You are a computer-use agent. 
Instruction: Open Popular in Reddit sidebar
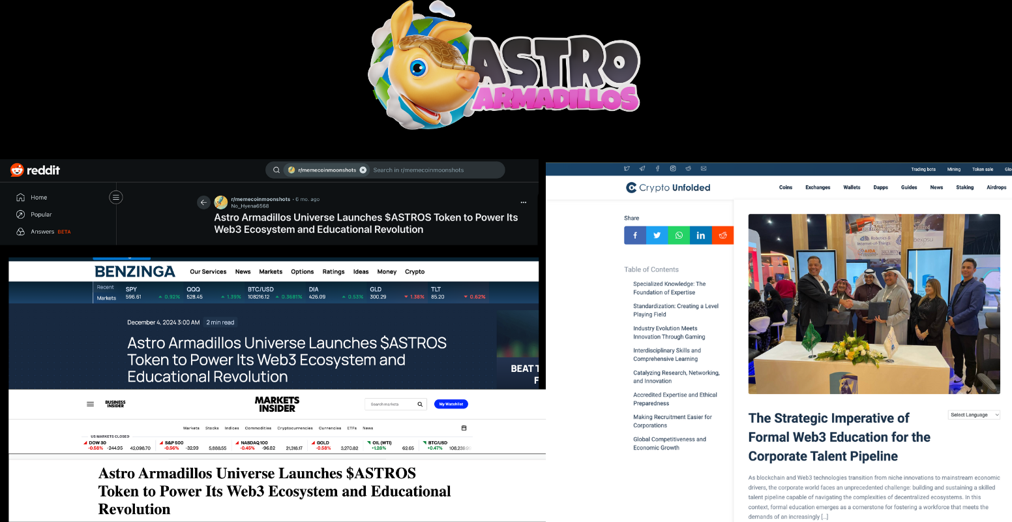[x=34, y=214]
